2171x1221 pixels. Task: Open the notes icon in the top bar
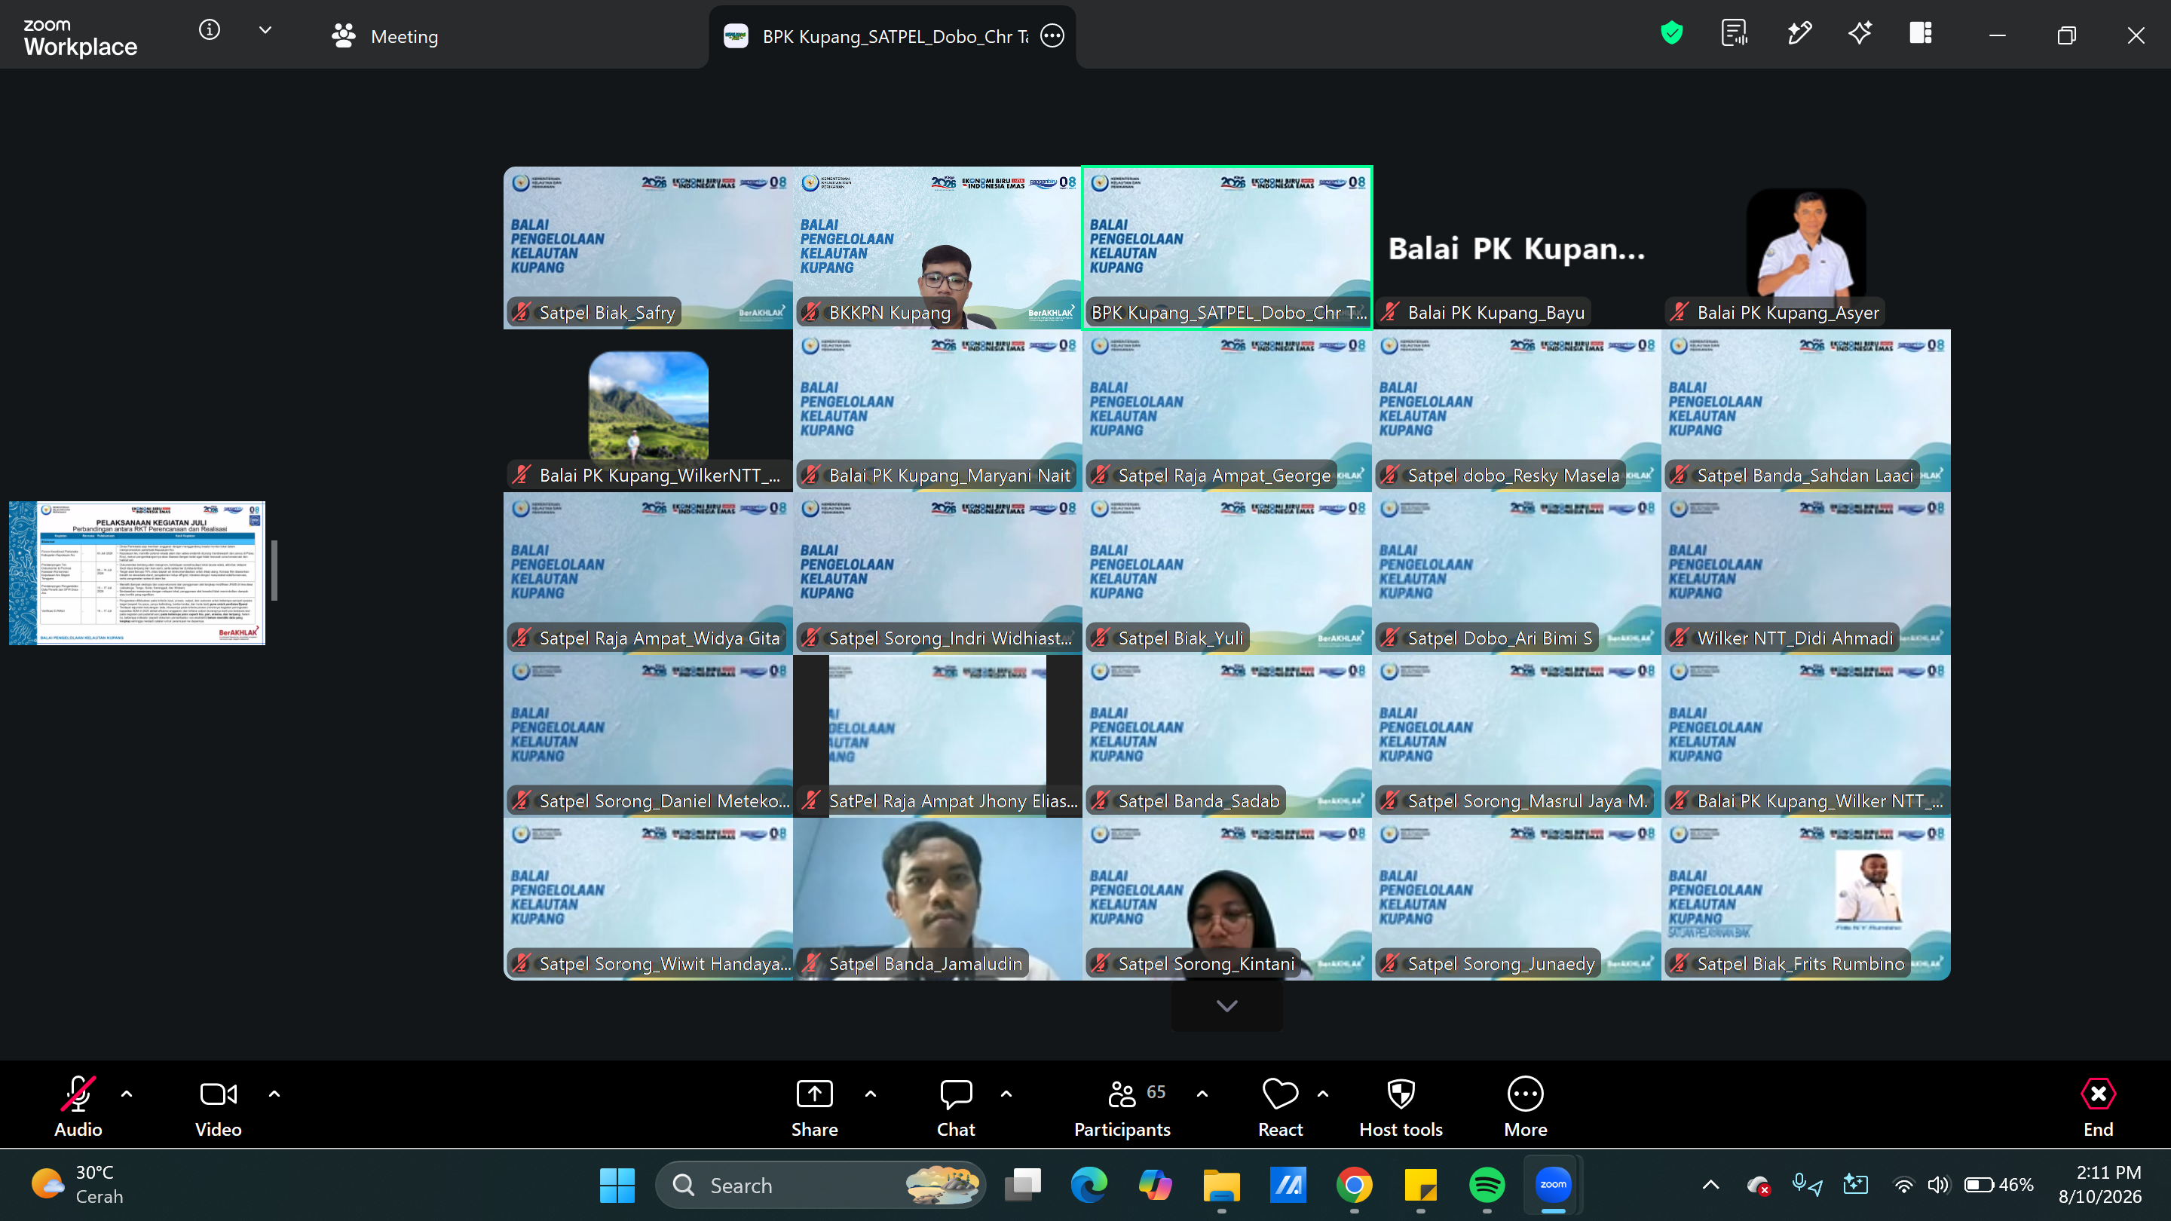[x=1735, y=34]
